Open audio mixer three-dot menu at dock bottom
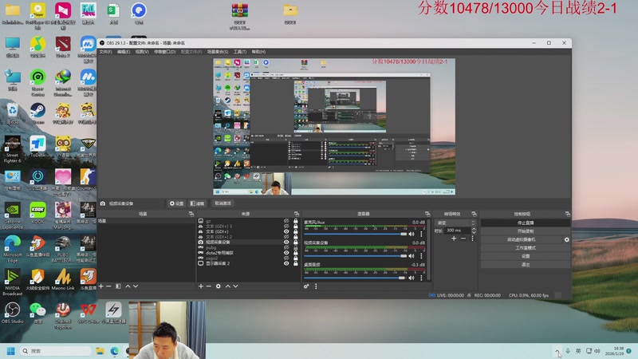 click(316, 286)
